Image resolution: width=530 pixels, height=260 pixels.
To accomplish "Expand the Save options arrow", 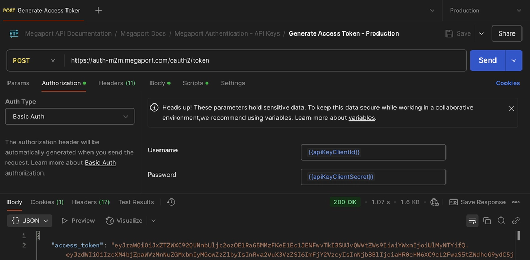I will (481, 34).
